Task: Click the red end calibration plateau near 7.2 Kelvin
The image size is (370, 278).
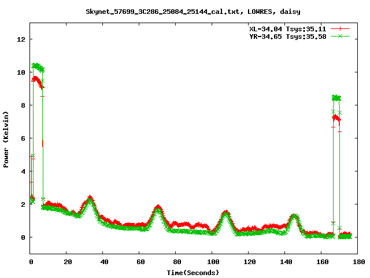Action: coord(336,118)
